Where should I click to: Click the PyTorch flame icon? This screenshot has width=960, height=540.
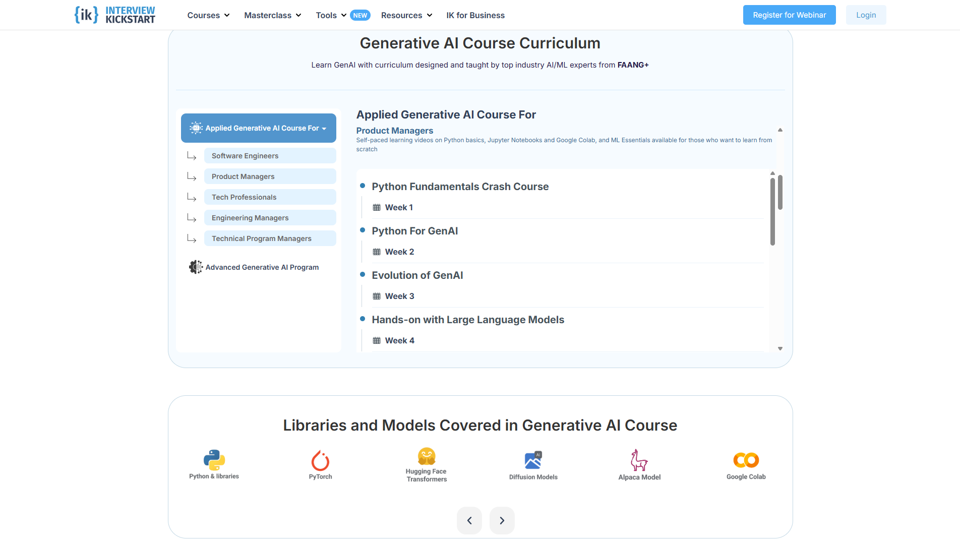coord(320,460)
